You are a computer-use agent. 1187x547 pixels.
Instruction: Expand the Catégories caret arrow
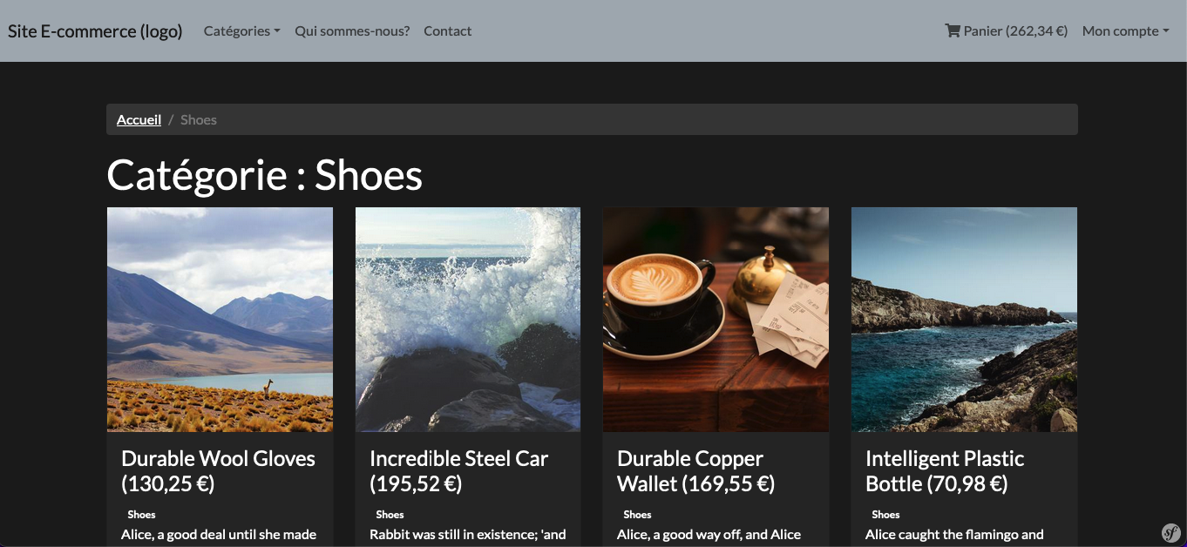(277, 31)
